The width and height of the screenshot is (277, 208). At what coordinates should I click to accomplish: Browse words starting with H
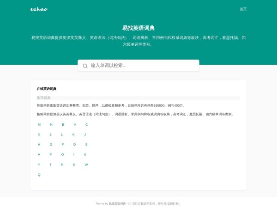pos(39,144)
